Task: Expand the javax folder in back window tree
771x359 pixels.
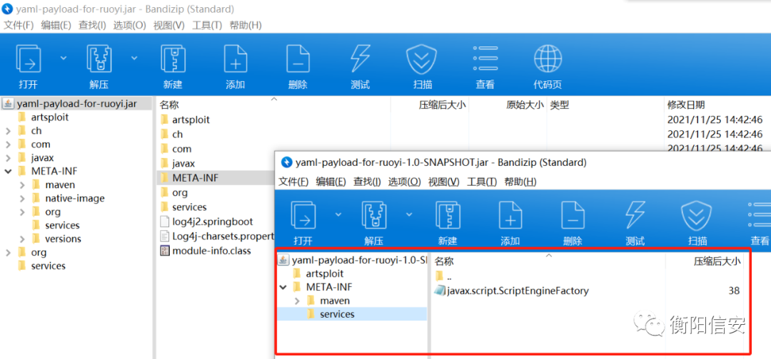Action: pos(9,158)
